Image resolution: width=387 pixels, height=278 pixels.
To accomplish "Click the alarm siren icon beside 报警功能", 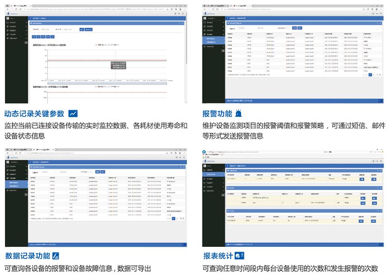I will coord(238,114).
